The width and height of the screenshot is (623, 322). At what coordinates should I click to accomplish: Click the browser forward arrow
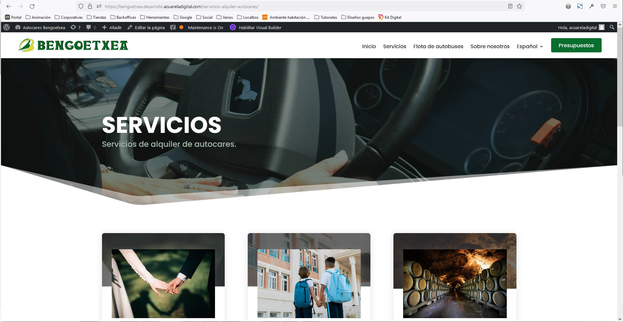click(x=20, y=6)
